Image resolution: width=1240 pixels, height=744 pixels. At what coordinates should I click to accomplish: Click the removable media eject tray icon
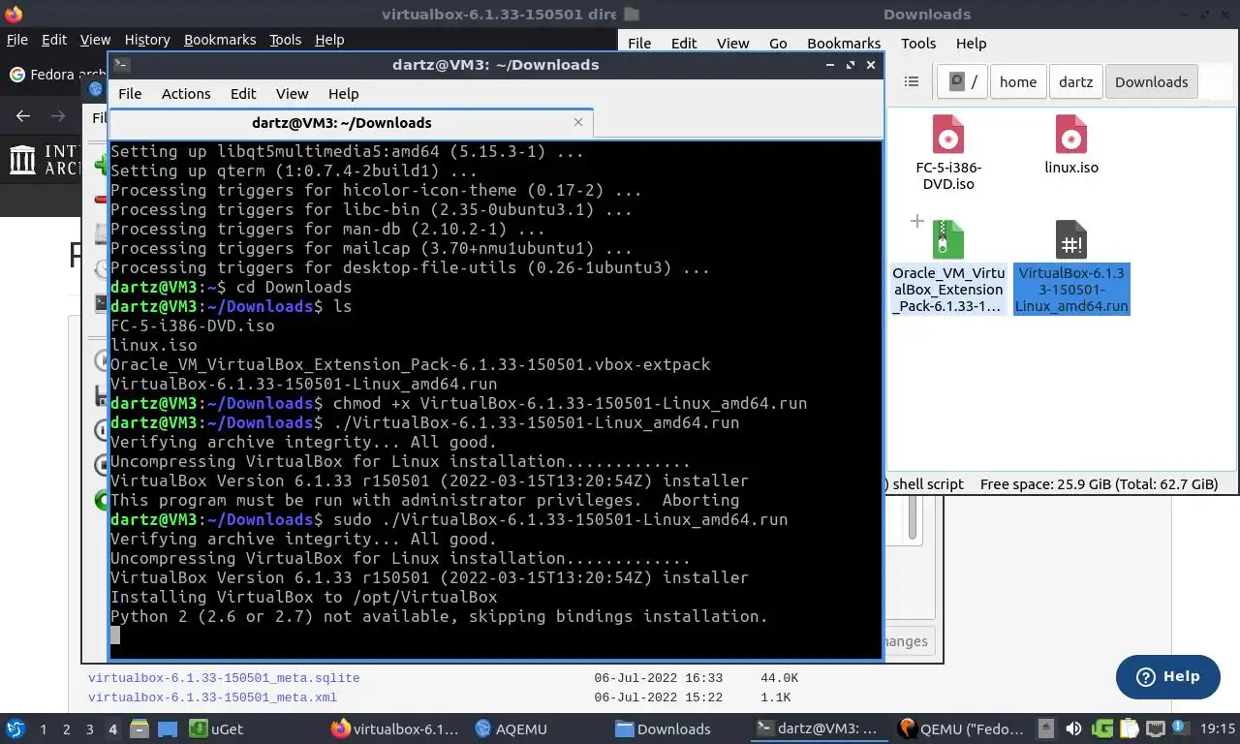pos(1046,728)
